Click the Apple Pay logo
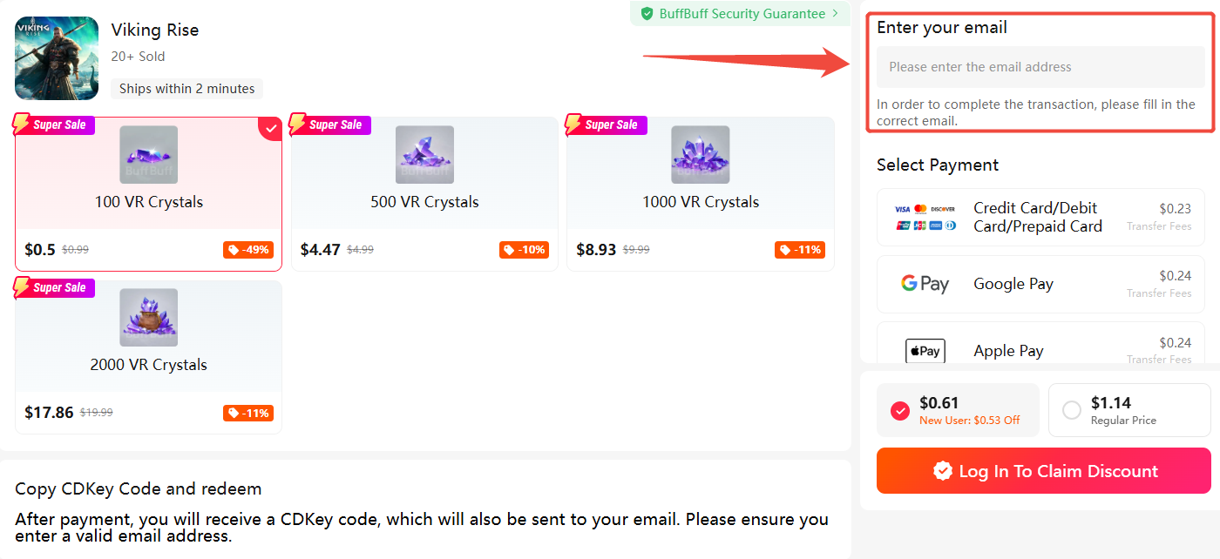The image size is (1220, 559). tap(925, 351)
